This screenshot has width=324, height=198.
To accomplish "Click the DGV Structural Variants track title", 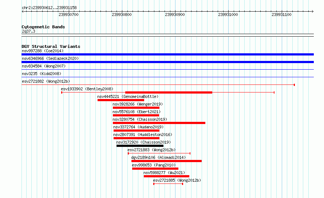I will pyautogui.click(x=51, y=46).
